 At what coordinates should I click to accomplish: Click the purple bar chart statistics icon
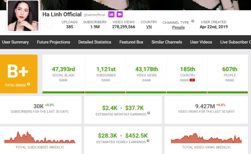click(111, 14)
